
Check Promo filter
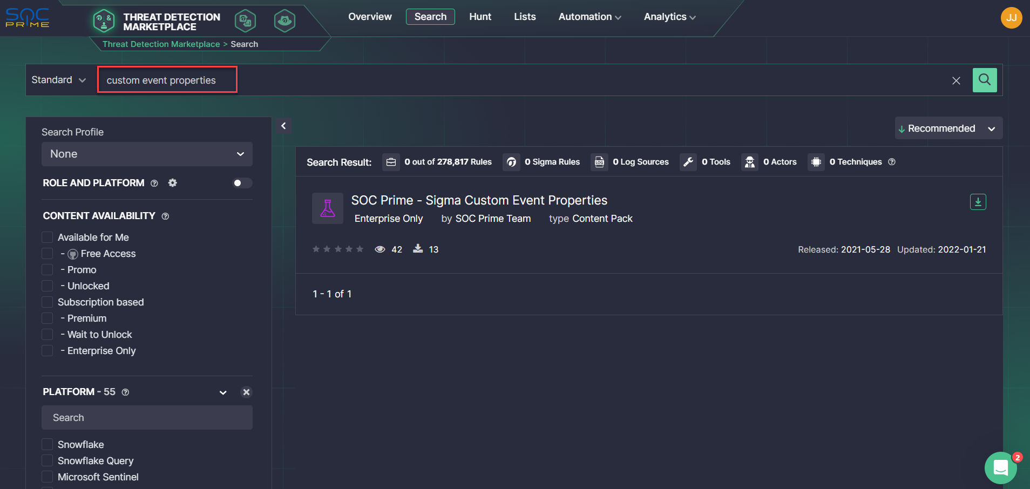tap(48, 270)
